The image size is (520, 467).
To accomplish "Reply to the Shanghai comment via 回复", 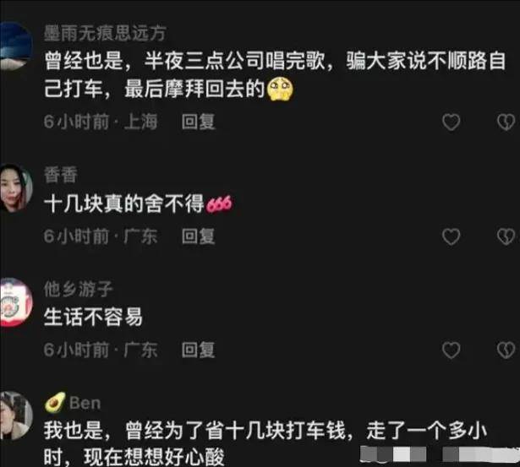I will point(199,122).
